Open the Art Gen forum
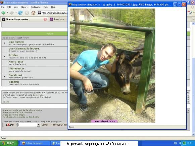Viewport: 195px width, 146px height. [13, 55]
